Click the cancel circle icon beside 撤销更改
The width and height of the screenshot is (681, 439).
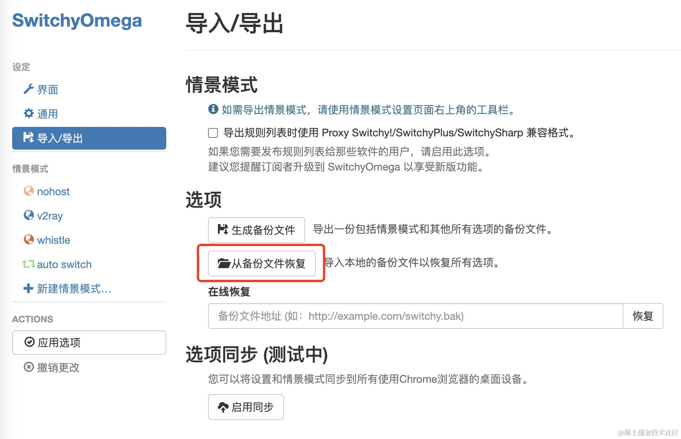click(29, 367)
